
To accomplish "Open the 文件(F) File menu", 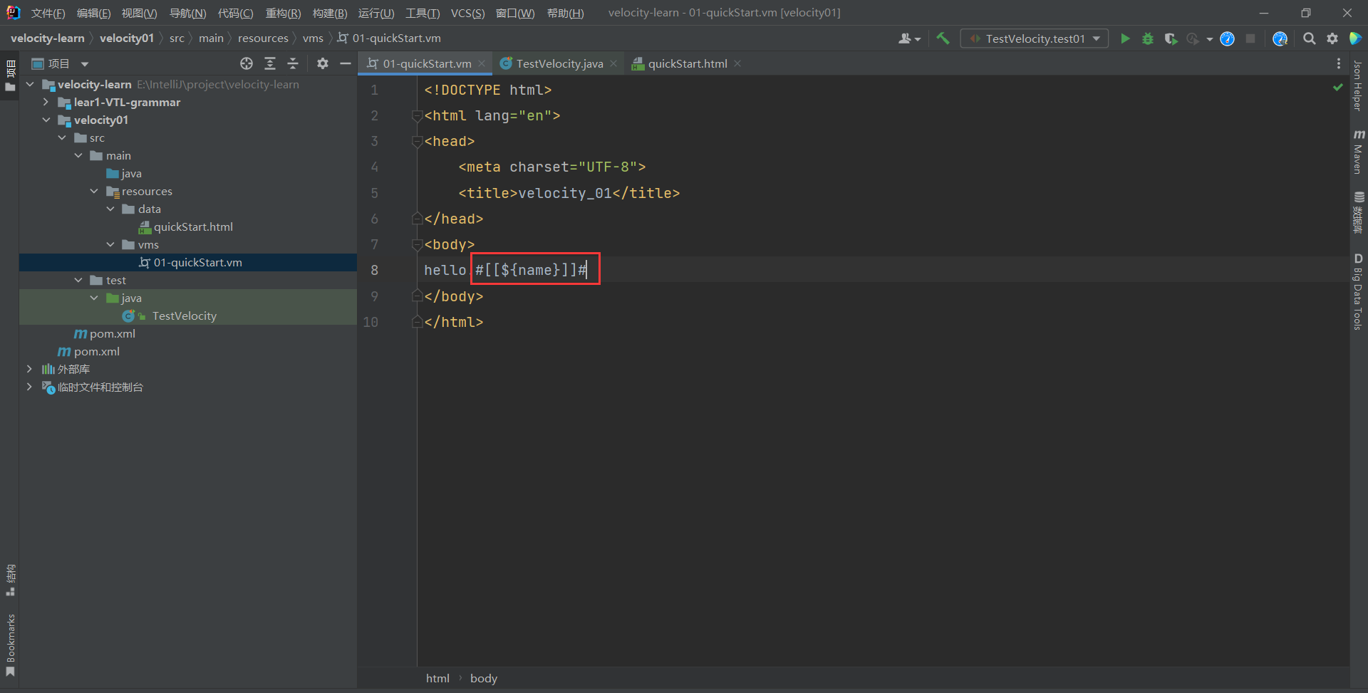I will [48, 13].
